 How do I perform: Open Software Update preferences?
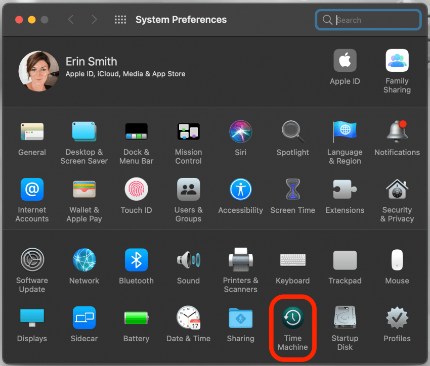pos(32,260)
